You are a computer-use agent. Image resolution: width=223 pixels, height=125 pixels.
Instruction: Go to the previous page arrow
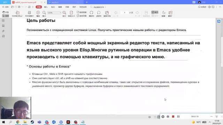click(x=116, y=14)
